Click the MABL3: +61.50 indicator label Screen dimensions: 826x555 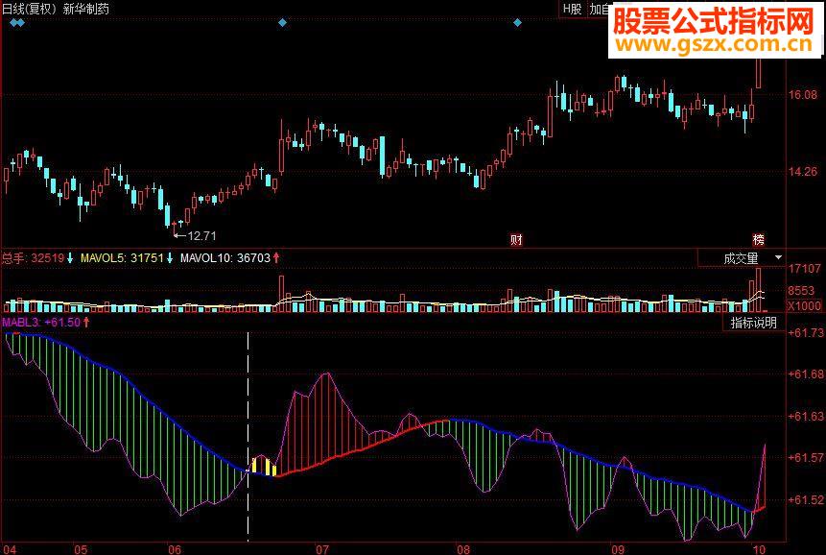41,322
